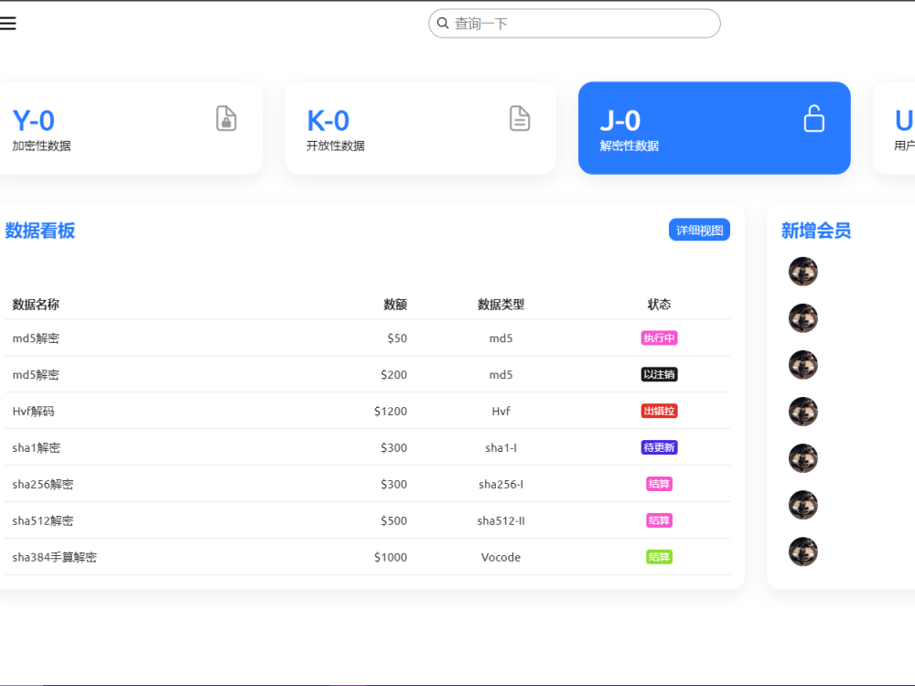Click the 以注销 status badge

click(659, 374)
